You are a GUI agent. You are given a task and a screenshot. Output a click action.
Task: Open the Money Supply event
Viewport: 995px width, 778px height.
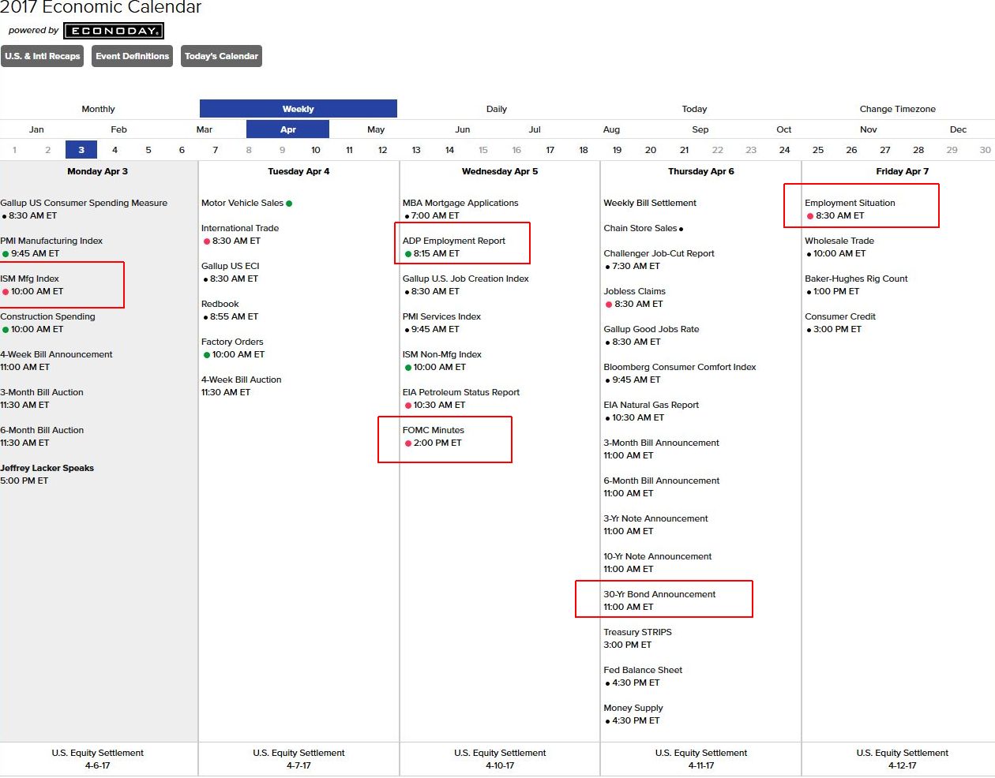[x=633, y=708]
